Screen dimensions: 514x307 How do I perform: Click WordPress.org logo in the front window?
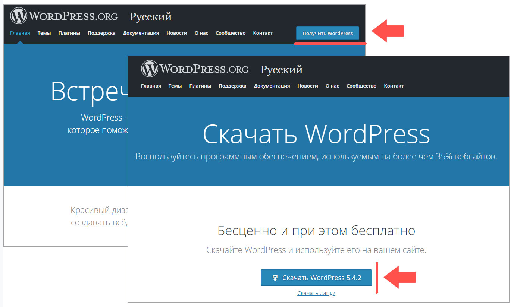pos(195,69)
